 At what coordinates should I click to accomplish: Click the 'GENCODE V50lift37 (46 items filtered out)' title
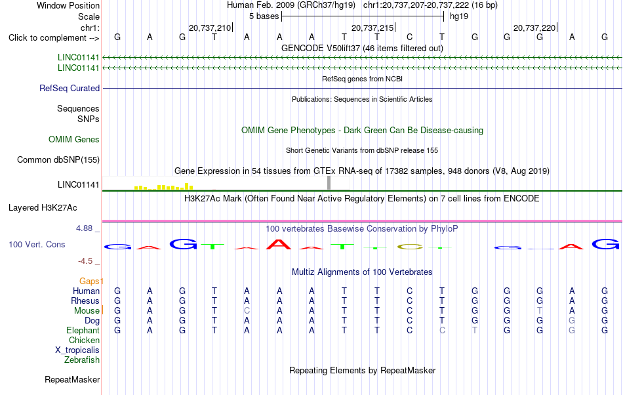[x=362, y=48]
